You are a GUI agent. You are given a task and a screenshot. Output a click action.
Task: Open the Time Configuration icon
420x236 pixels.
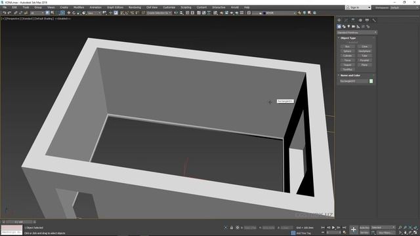click(344, 232)
